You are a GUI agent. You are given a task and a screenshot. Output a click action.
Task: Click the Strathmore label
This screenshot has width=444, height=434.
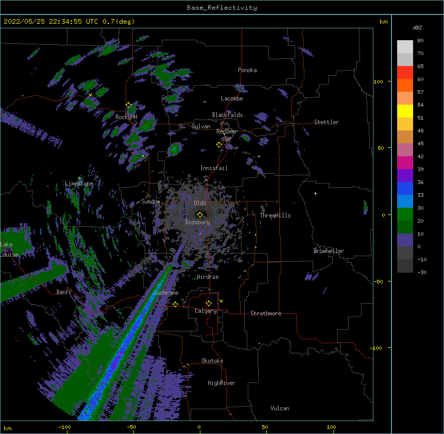click(x=266, y=313)
